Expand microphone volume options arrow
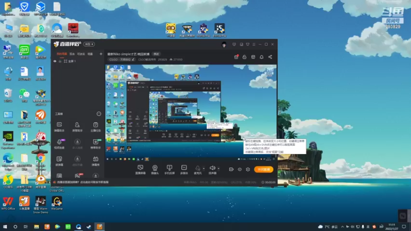 pyautogui.click(x=204, y=169)
